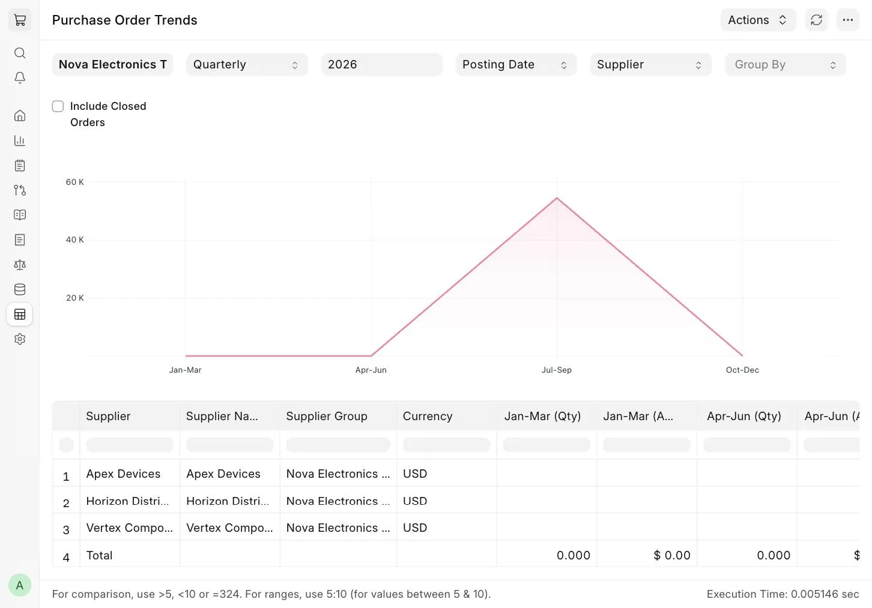Open the Group By dropdown

[785, 65]
